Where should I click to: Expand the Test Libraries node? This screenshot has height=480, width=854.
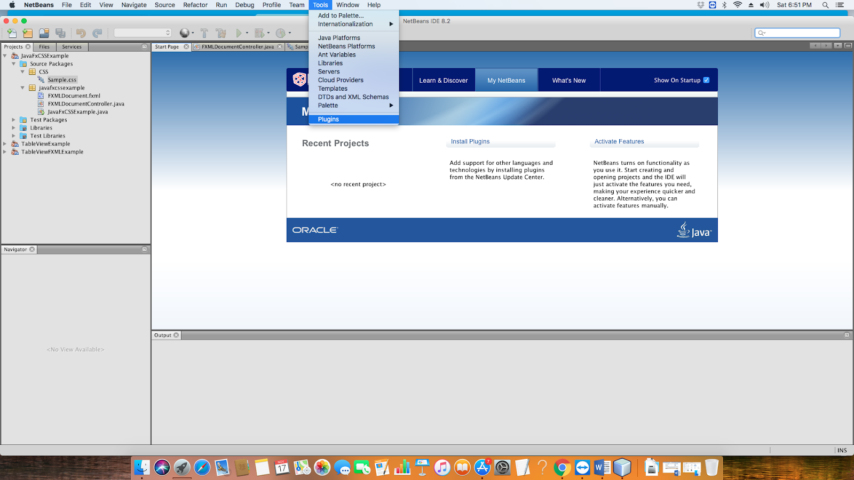point(14,135)
